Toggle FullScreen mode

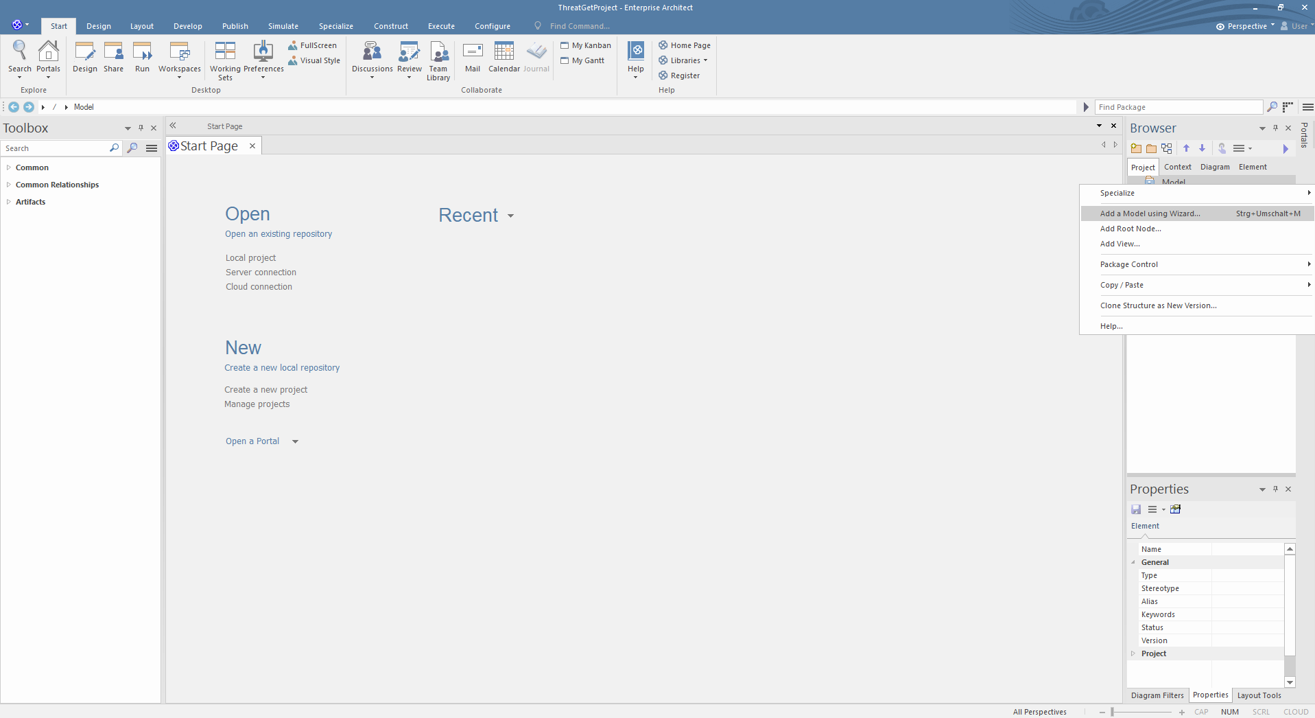[312, 45]
